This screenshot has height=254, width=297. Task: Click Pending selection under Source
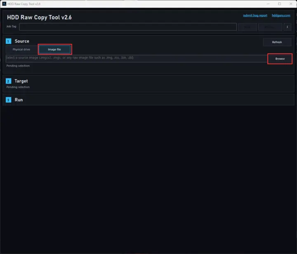[18, 66]
